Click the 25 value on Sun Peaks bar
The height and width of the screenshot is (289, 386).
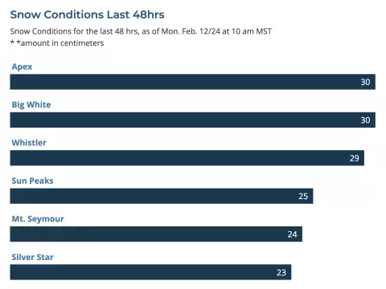tap(303, 197)
